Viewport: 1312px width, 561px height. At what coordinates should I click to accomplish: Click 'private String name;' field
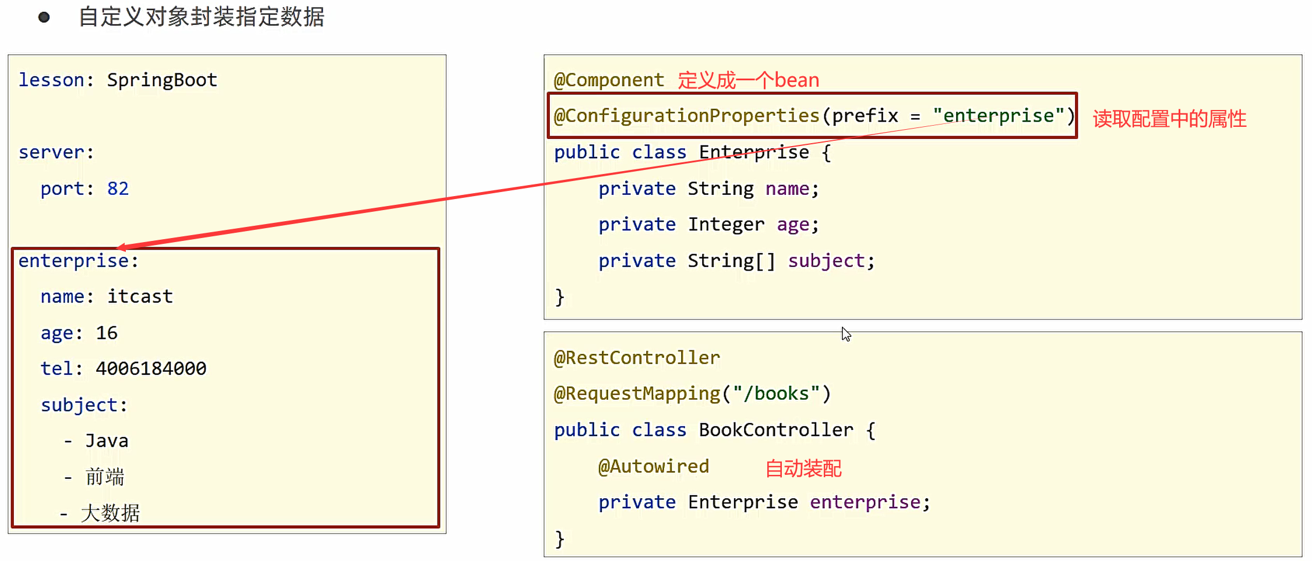[x=709, y=189]
